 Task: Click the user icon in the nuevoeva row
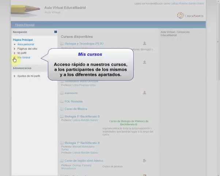144,93
